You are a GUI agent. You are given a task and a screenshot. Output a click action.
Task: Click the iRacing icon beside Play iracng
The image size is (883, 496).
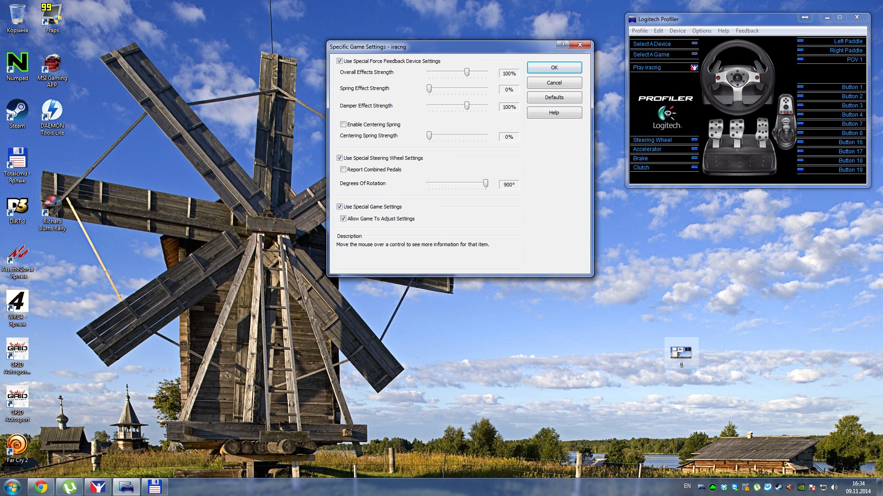(694, 68)
